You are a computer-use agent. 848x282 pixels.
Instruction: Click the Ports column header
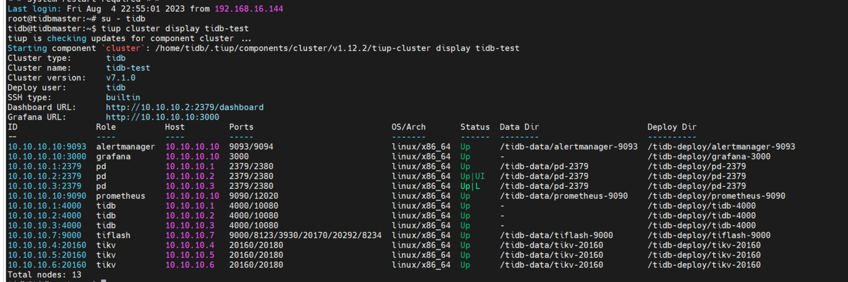241,127
